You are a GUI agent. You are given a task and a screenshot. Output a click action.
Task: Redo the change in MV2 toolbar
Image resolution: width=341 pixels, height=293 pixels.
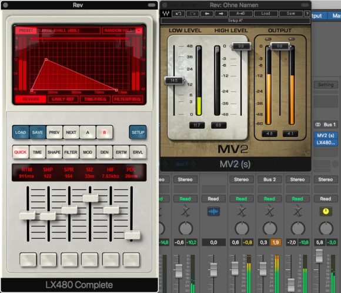click(192, 14)
